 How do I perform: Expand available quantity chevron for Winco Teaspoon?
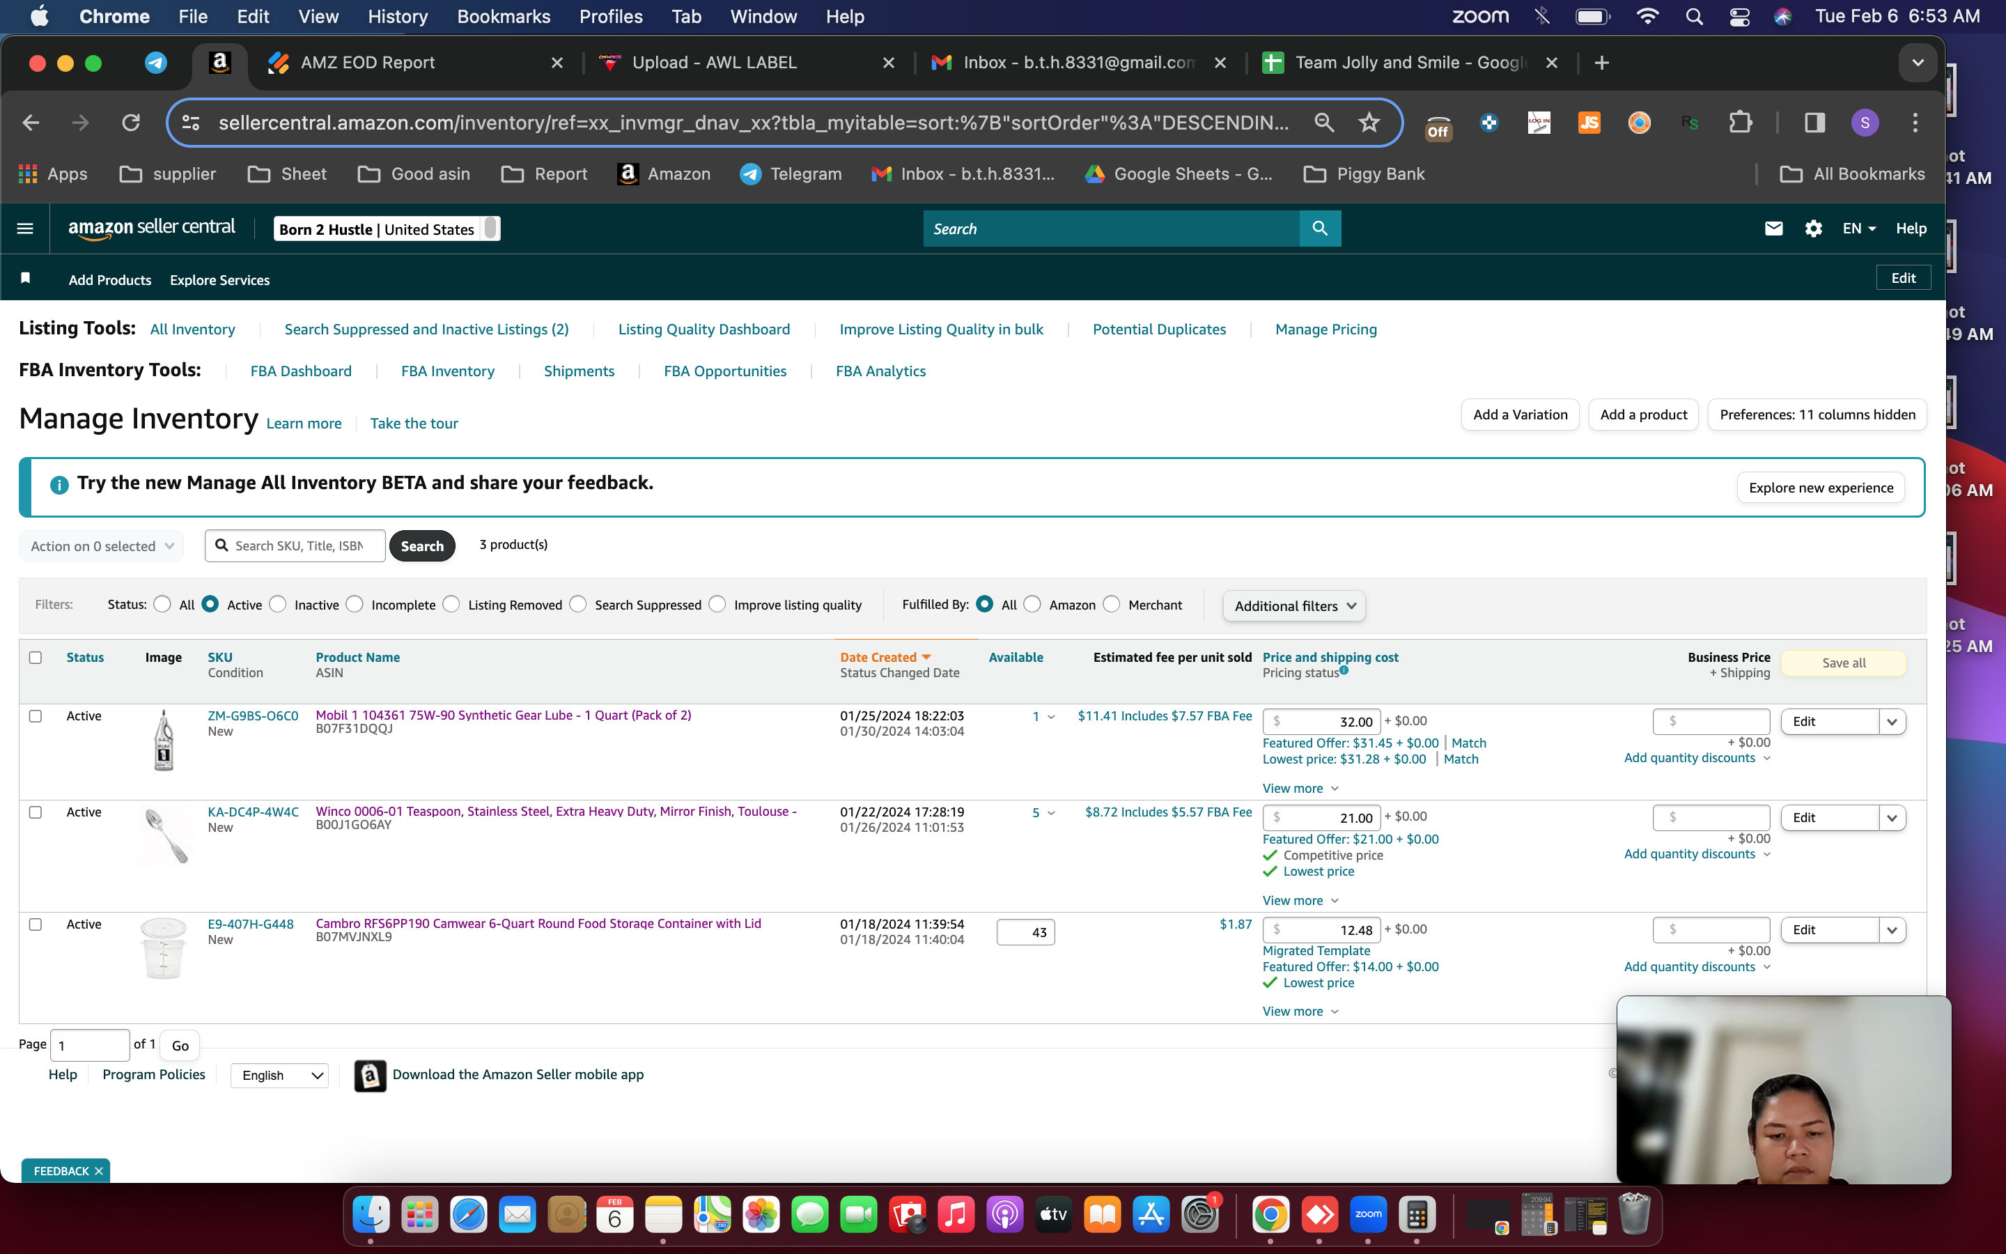pyautogui.click(x=1051, y=813)
